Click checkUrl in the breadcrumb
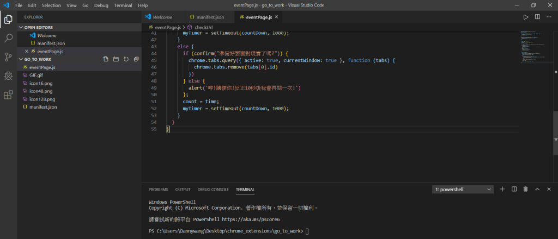 click(x=203, y=27)
